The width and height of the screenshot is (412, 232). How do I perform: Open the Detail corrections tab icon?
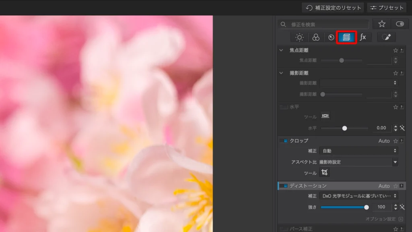click(331, 37)
